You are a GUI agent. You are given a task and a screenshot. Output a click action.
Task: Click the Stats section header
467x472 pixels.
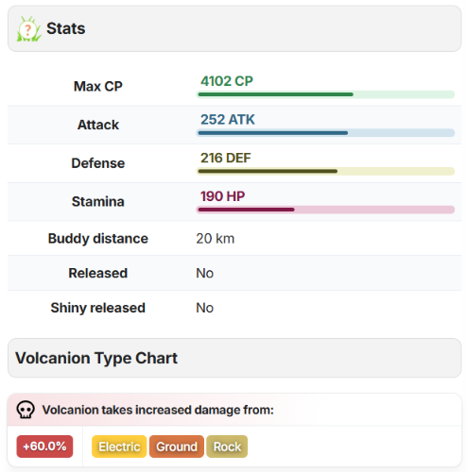(234, 28)
